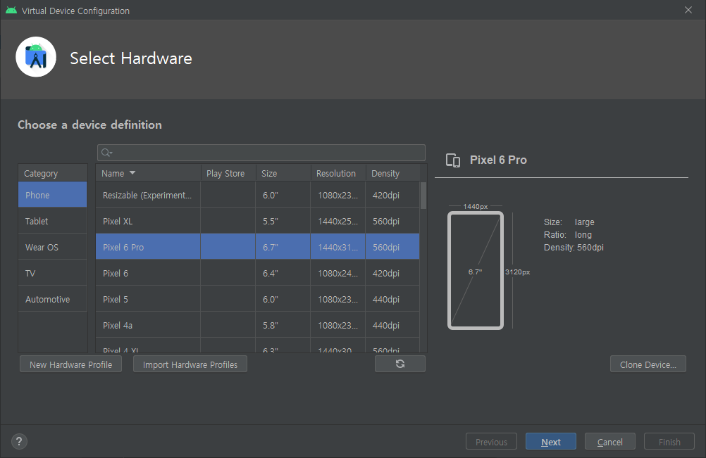This screenshot has height=458, width=706.
Task: Select the TV category
Action: [53, 273]
